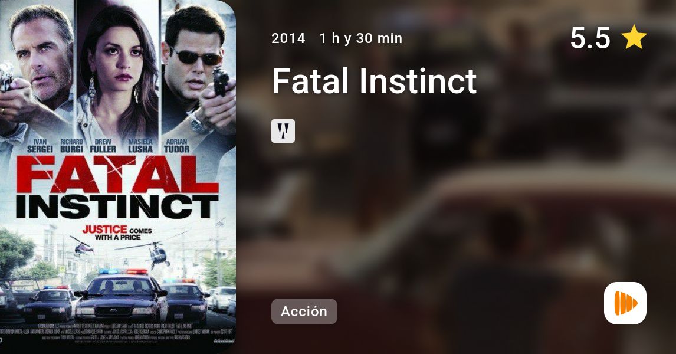Click the Justice Comes With A Price tagline
The height and width of the screenshot is (354, 676).
117,233
